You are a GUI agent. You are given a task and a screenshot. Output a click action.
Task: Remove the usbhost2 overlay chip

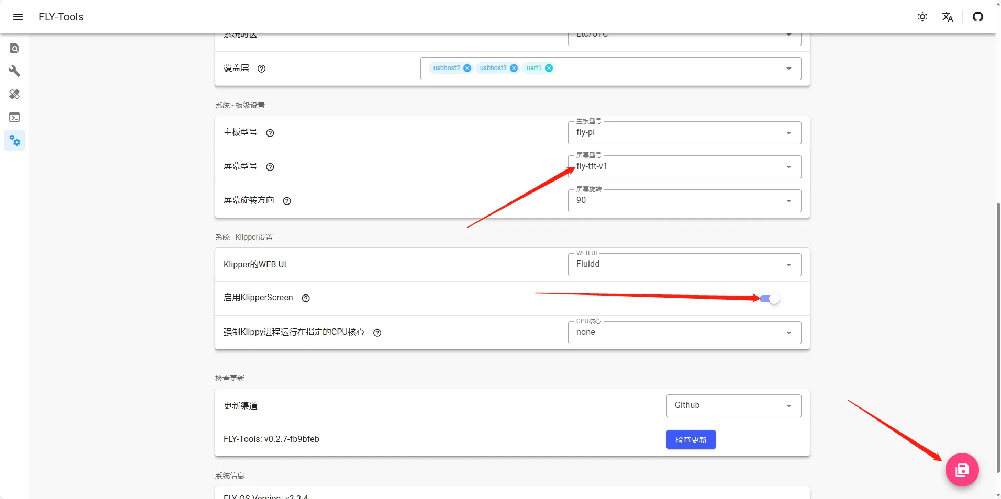point(468,68)
